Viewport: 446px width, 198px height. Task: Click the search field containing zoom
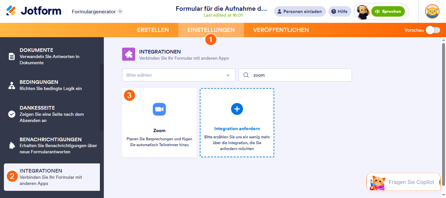point(295,75)
